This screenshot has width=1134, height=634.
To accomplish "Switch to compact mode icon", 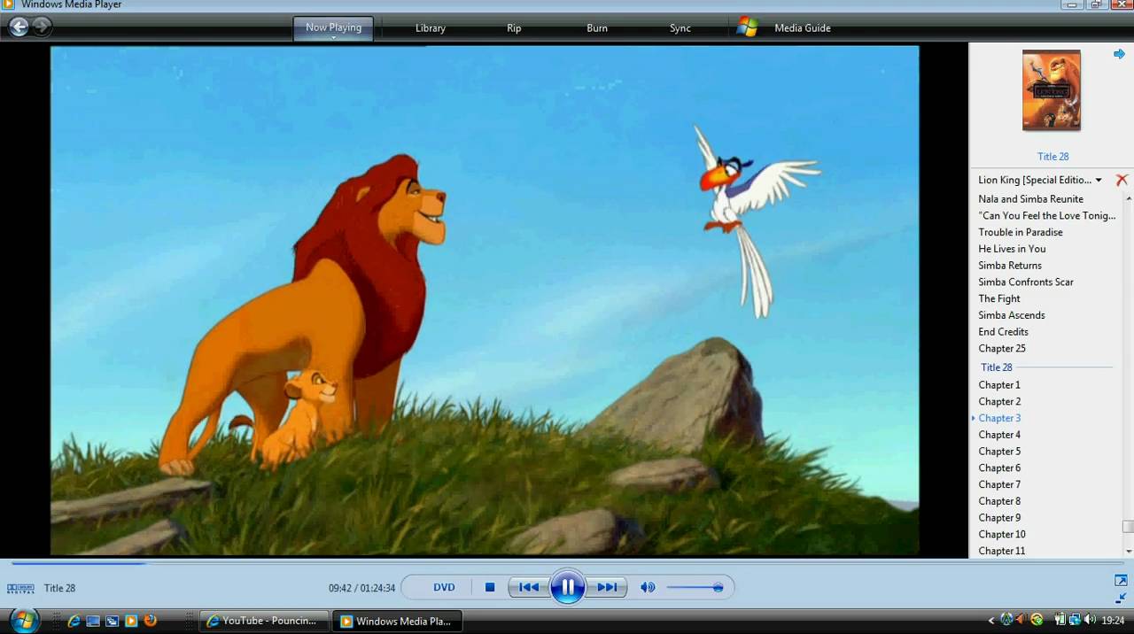I will pos(1121,599).
